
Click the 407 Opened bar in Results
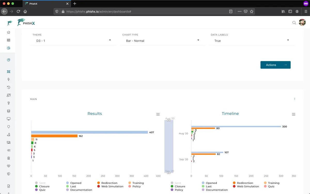pos(89,132)
